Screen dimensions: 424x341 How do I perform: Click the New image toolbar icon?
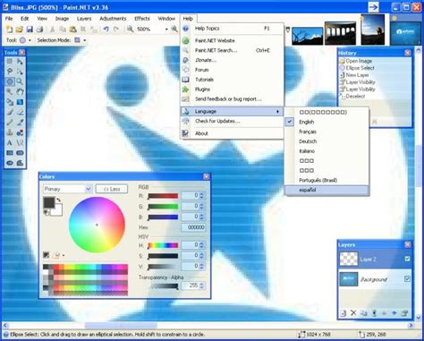(x=9, y=30)
